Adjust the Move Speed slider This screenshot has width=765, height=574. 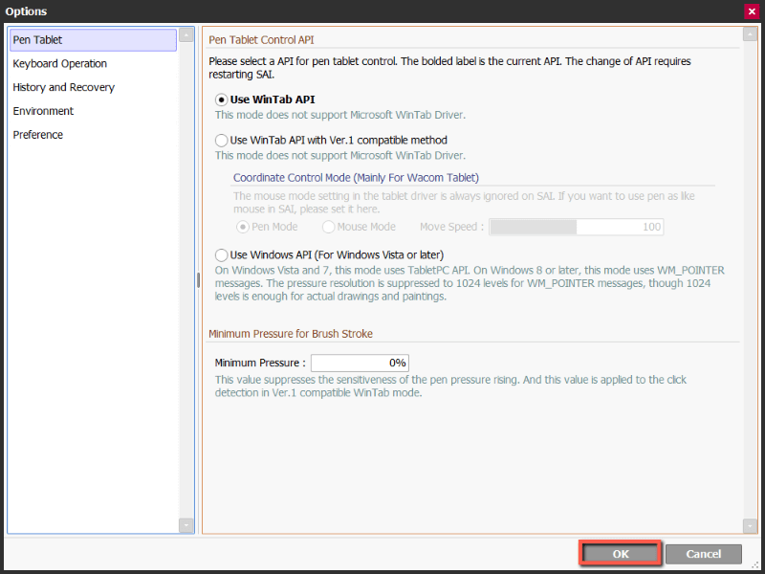click(577, 227)
